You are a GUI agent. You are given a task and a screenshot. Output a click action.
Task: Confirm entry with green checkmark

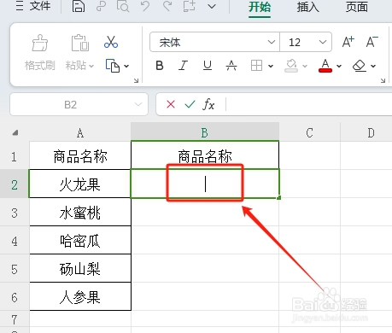[190, 104]
